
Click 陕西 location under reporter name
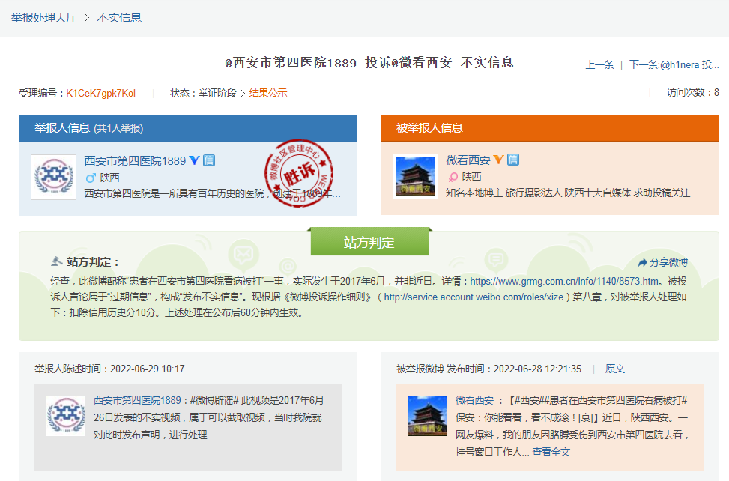109,178
